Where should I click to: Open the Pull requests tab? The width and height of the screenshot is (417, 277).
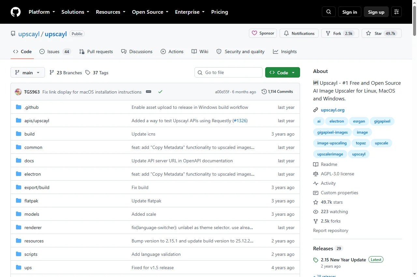96,51
